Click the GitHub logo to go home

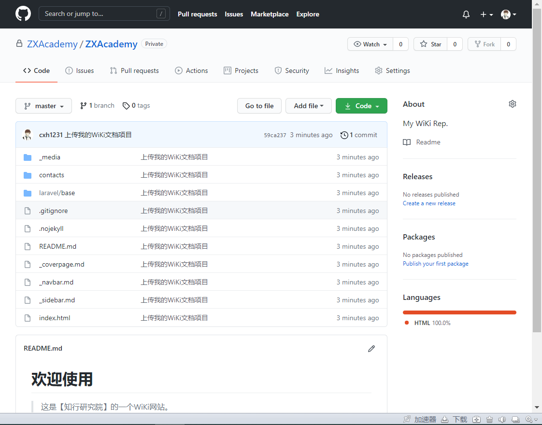coord(23,14)
